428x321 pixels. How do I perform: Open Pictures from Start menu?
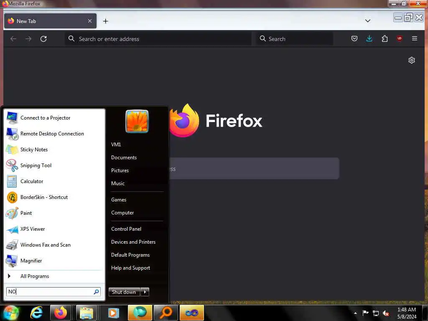[120, 171]
